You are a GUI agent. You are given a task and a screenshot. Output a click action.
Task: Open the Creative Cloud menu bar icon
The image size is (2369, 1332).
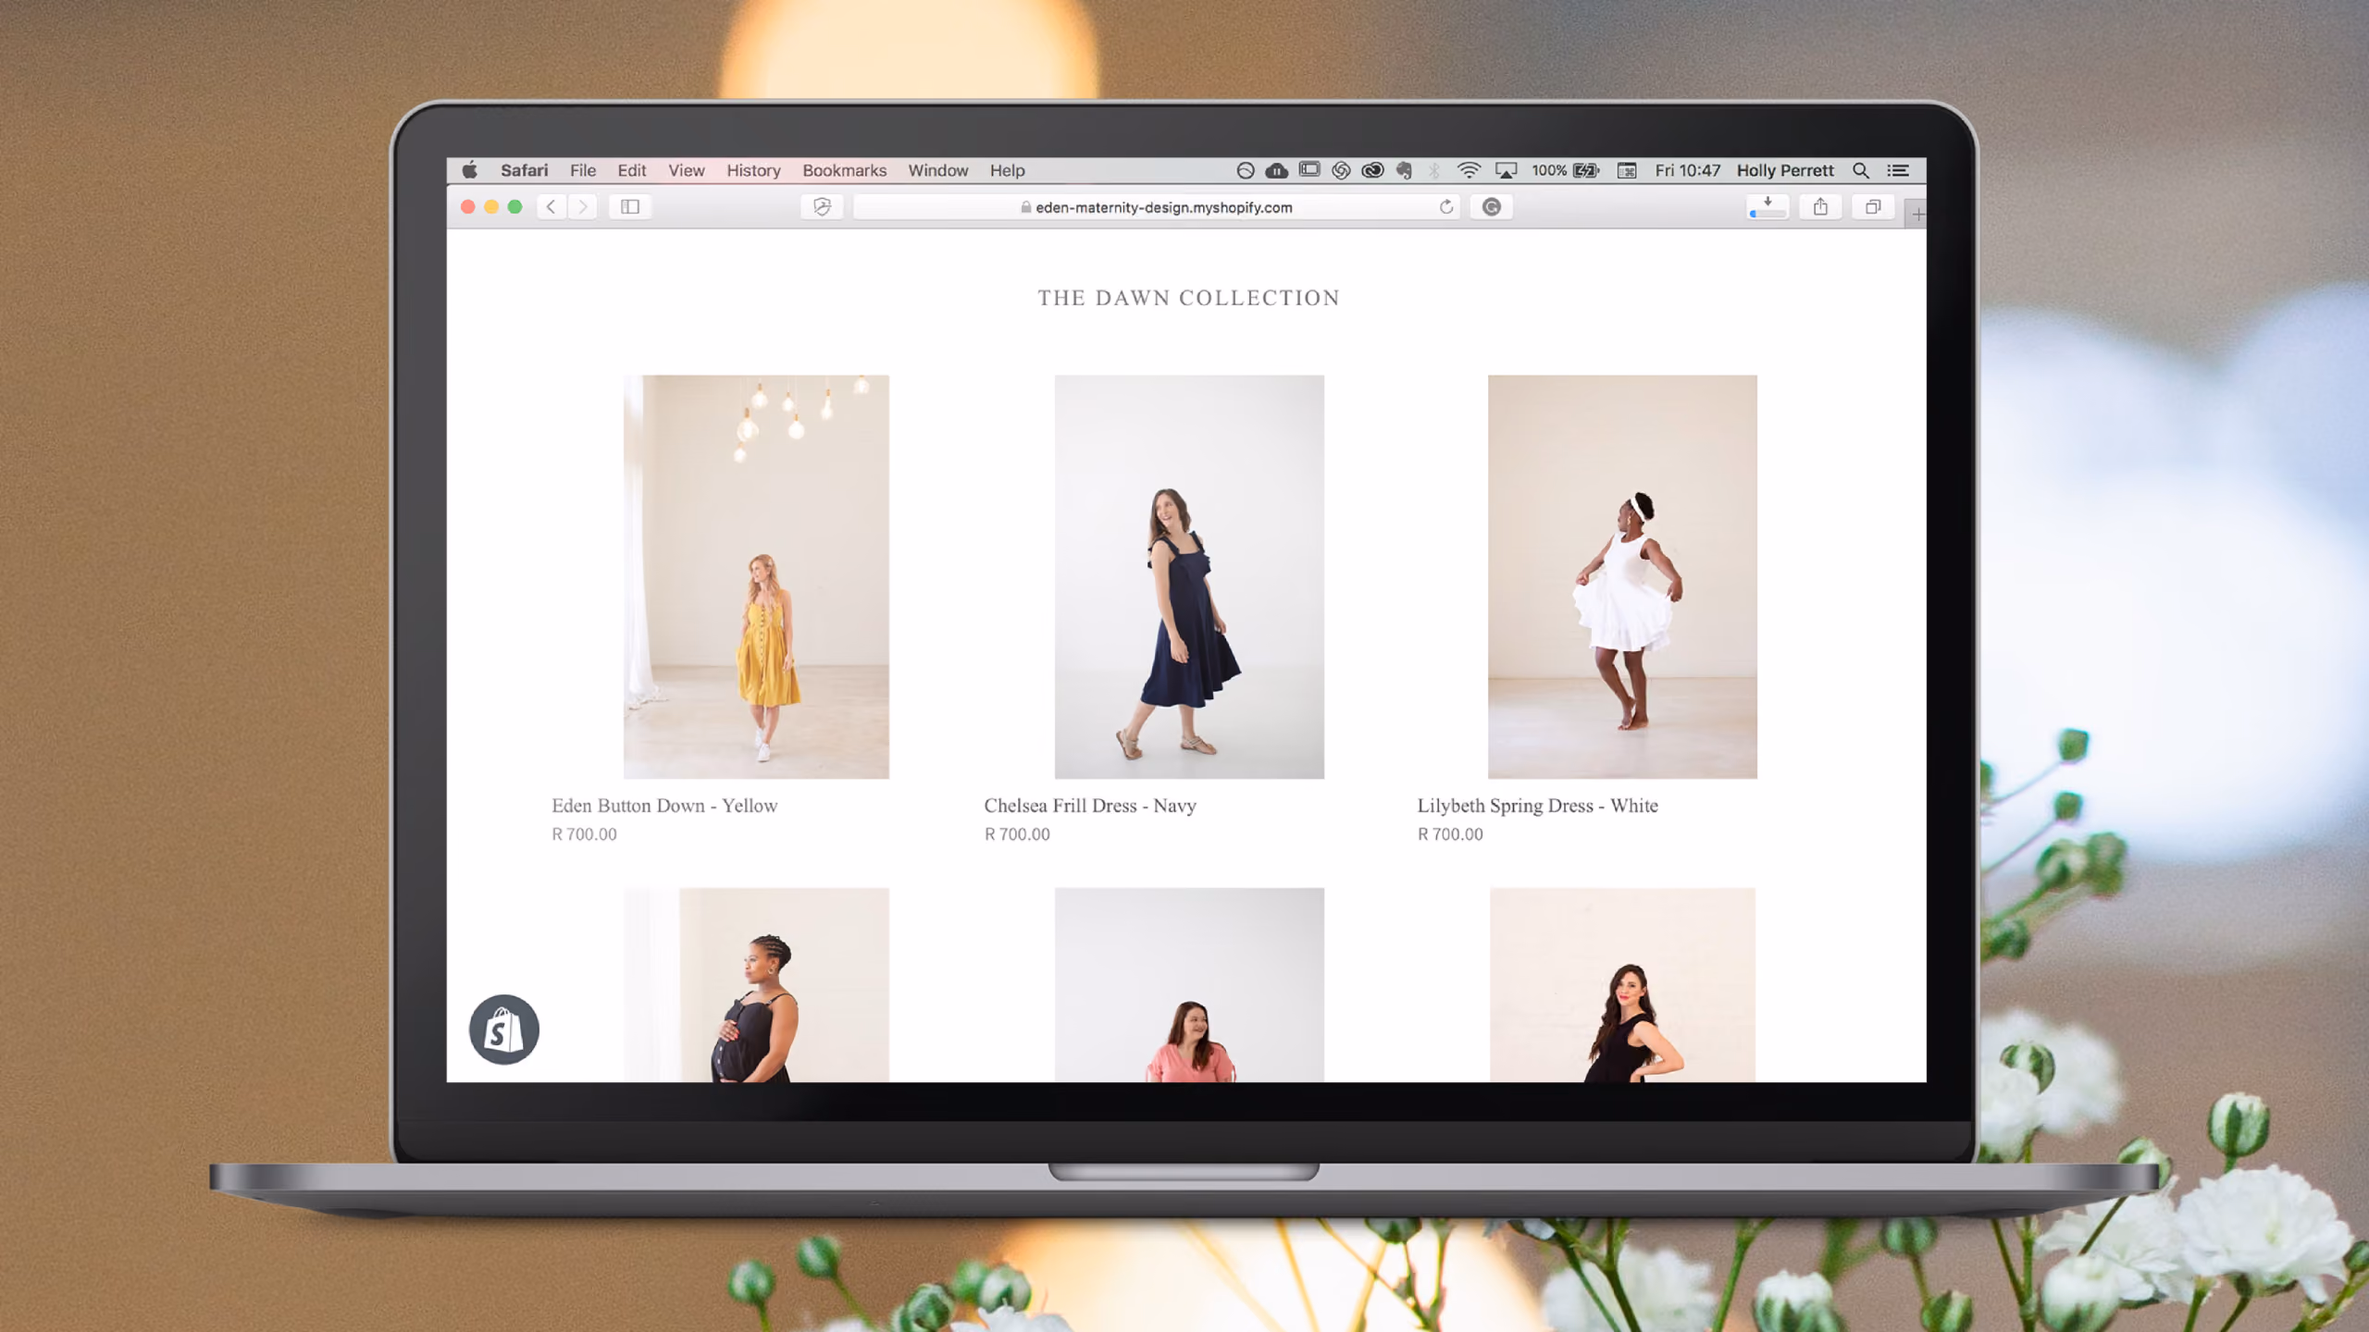[1373, 170]
